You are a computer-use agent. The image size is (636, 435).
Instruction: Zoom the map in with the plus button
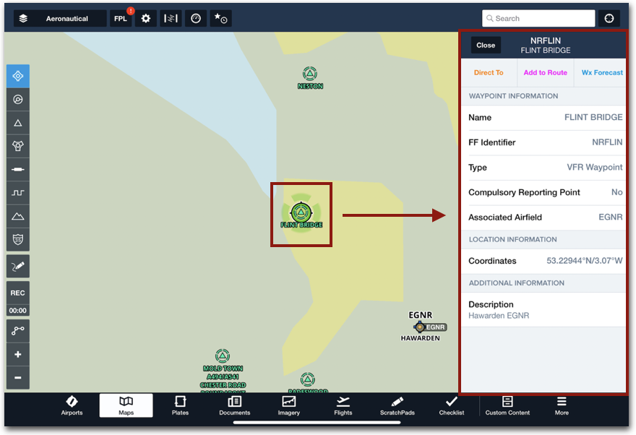(17, 354)
